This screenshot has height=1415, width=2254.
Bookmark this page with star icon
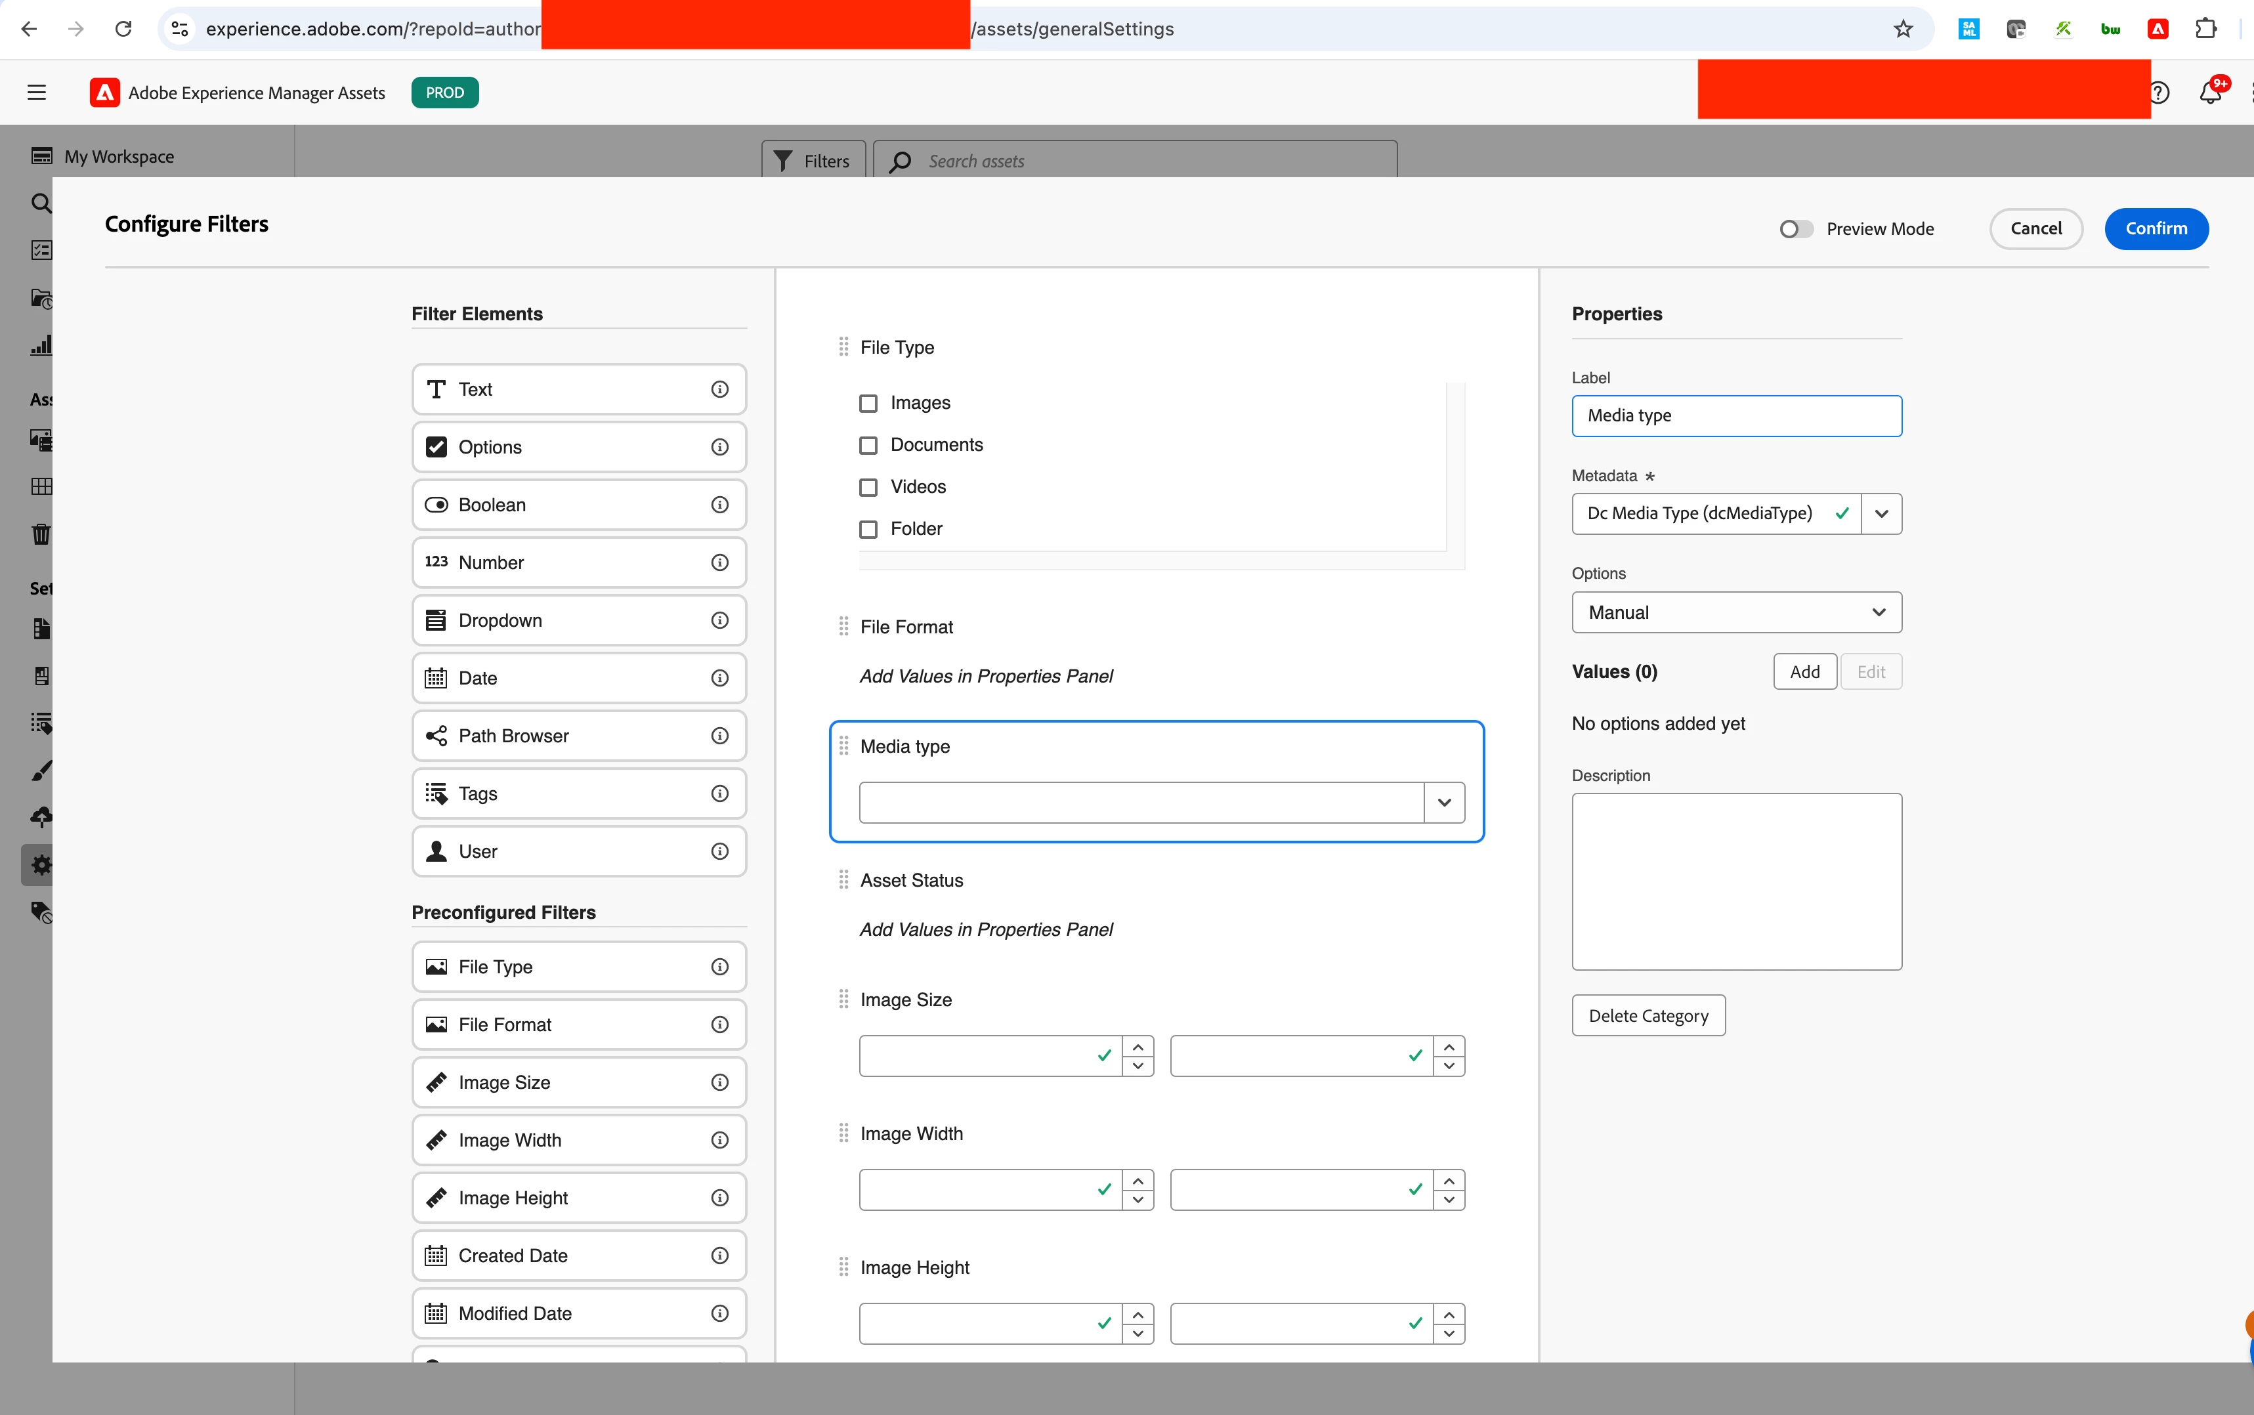click(x=1903, y=29)
